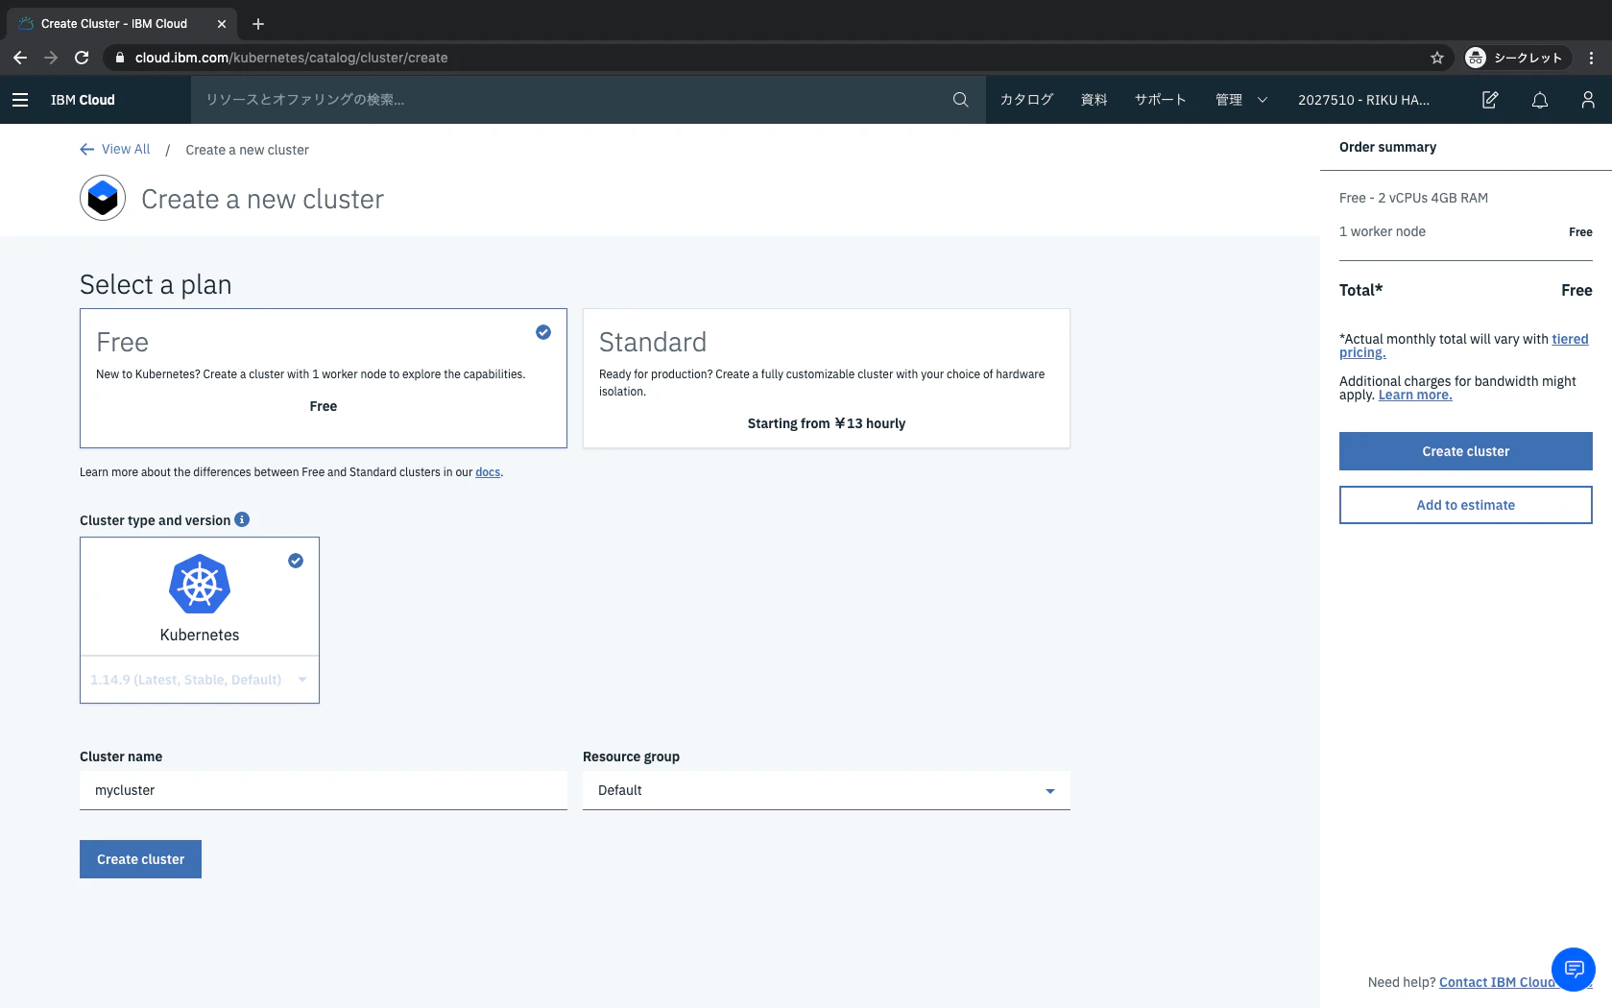Open the カタログ menu item
1612x1008 pixels.
1026,100
